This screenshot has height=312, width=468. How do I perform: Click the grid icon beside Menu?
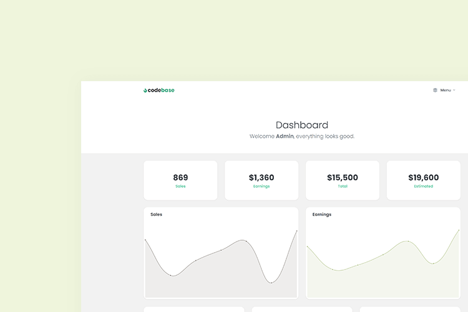435,90
